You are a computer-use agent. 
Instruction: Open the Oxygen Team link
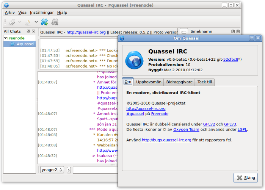pyautogui.click(x=186, y=129)
